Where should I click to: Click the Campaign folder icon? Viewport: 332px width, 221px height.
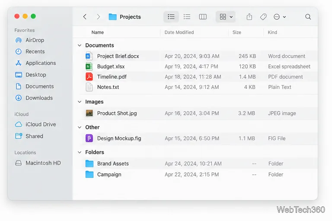coord(89,174)
